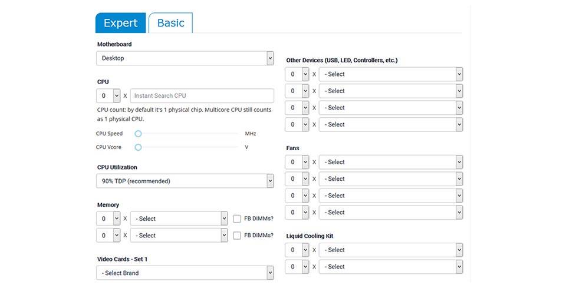Expand the CPU Utilization dropdown
566x288 pixels.
tap(185, 181)
